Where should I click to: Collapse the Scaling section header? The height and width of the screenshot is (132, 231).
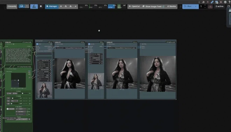[19, 96]
